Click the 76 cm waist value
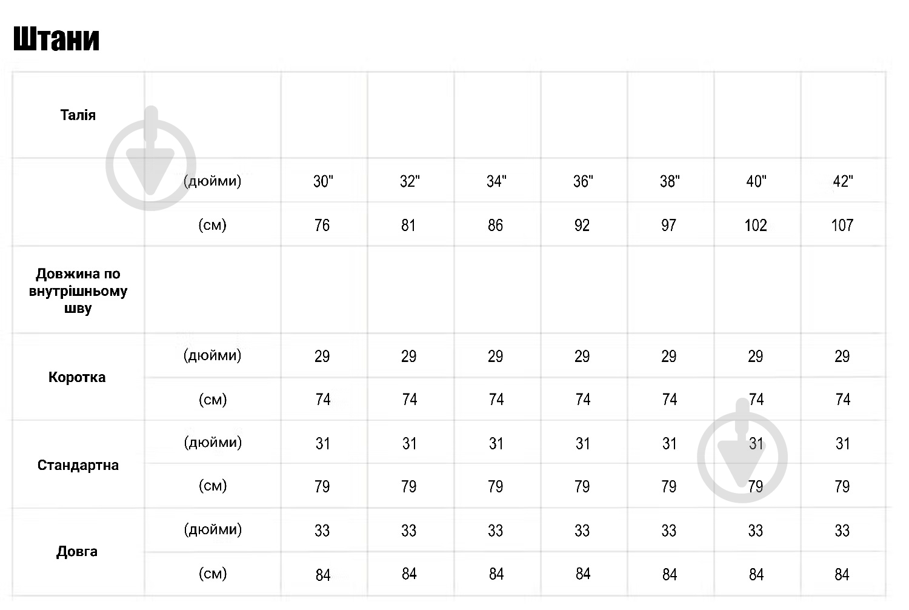 coord(322,226)
